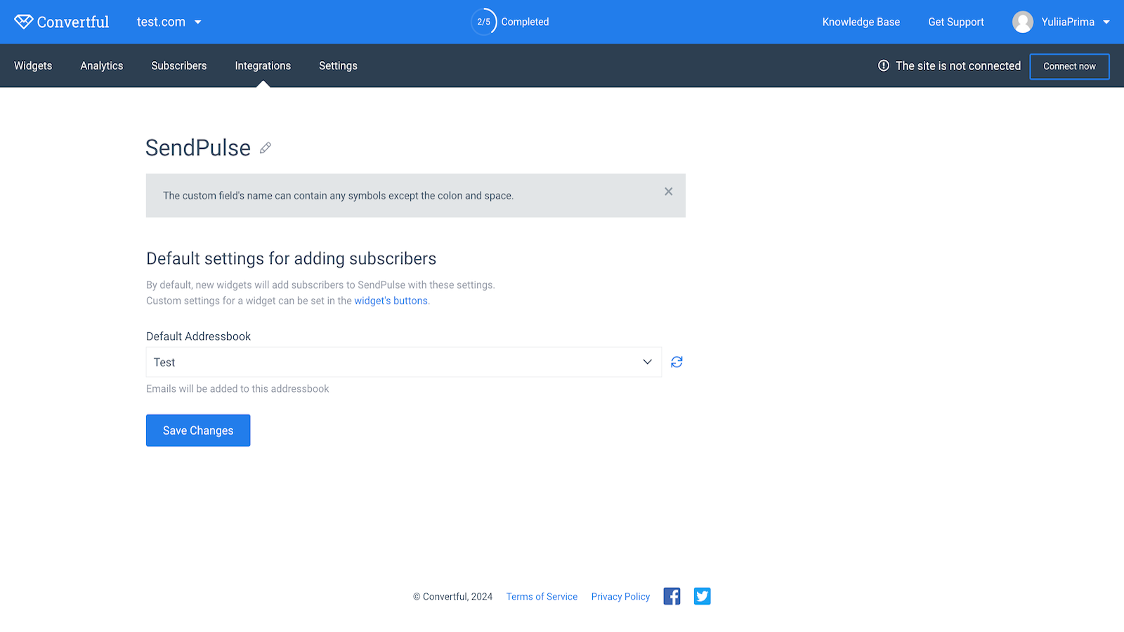
Task: Dismiss the custom field name notice
Action: [x=668, y=192]
